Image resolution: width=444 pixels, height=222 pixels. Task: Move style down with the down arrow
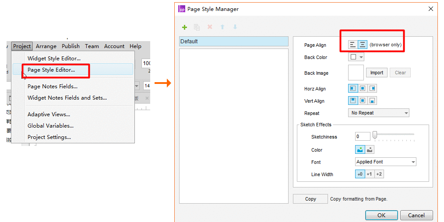235,27
